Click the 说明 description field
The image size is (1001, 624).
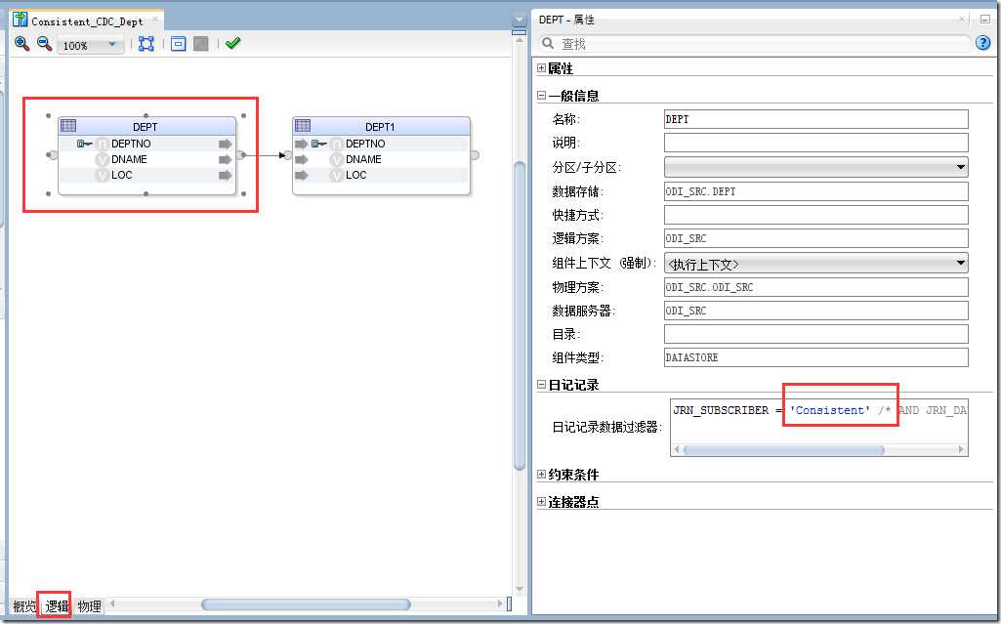pos(815,143)
